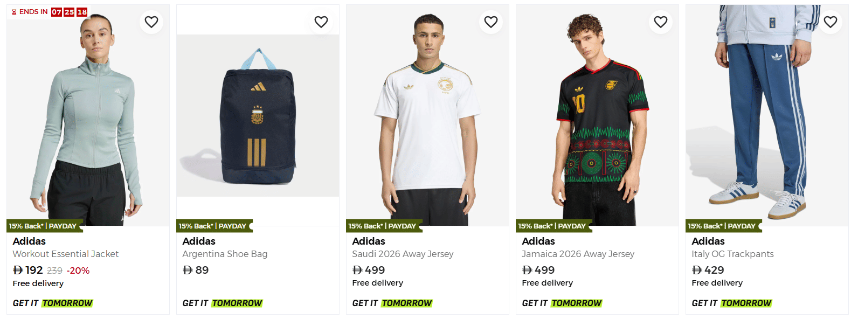Toggle heart on Italy OG Trackpants
851x319 pixels.
point(831,22)
